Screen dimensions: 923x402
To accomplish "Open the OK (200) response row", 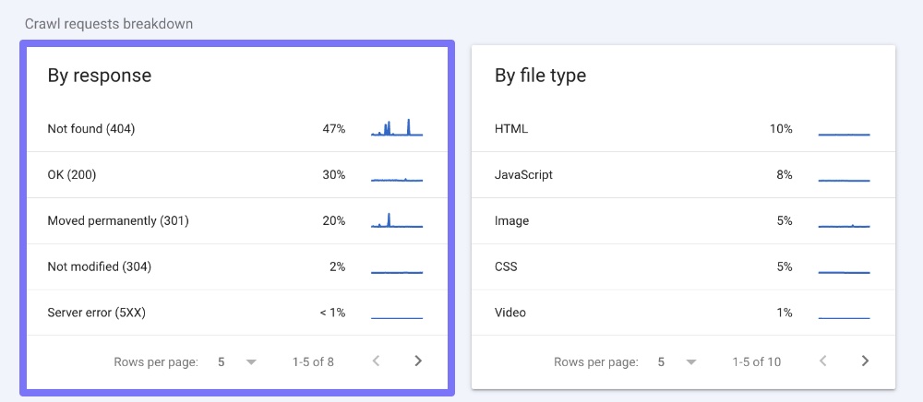I will click(x=236, y=175).
